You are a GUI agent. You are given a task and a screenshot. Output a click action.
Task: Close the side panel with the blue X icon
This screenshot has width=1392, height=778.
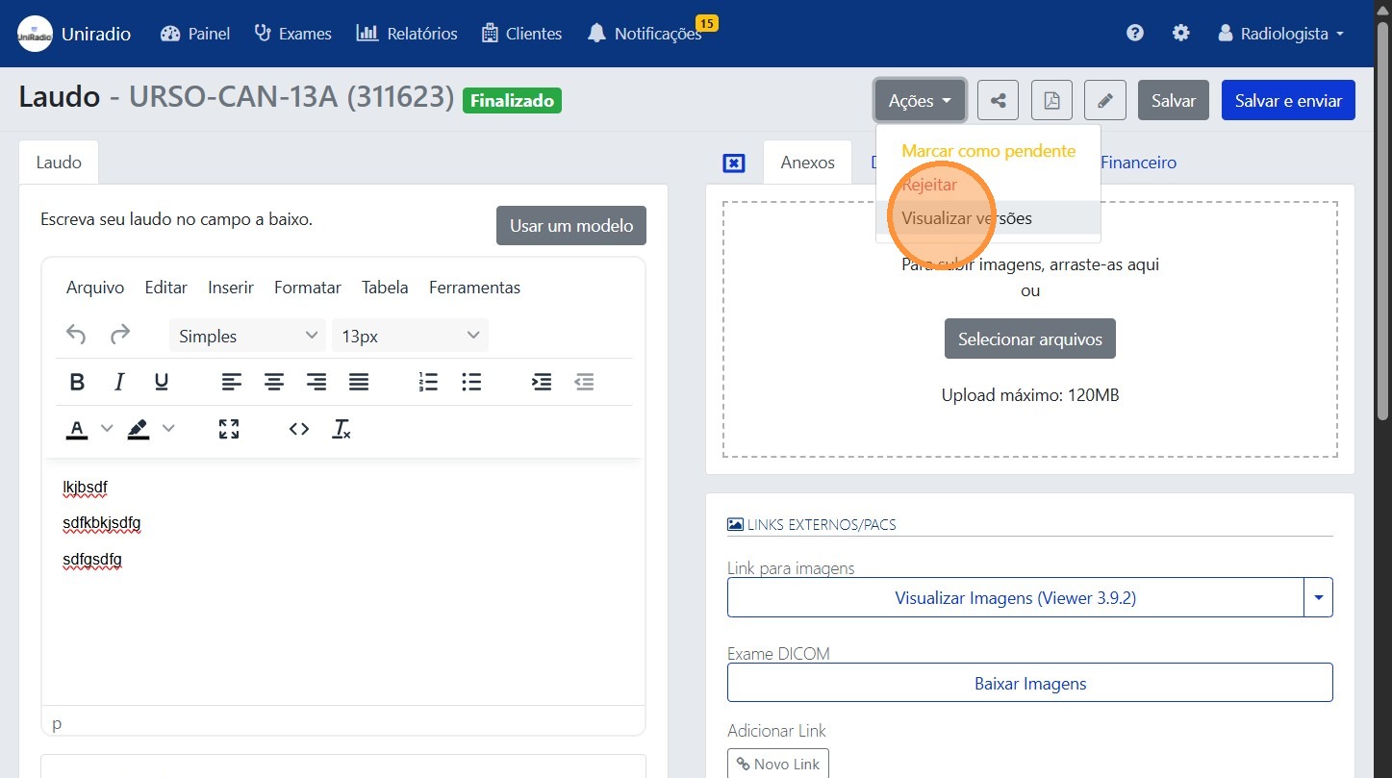tap(733, 163)
